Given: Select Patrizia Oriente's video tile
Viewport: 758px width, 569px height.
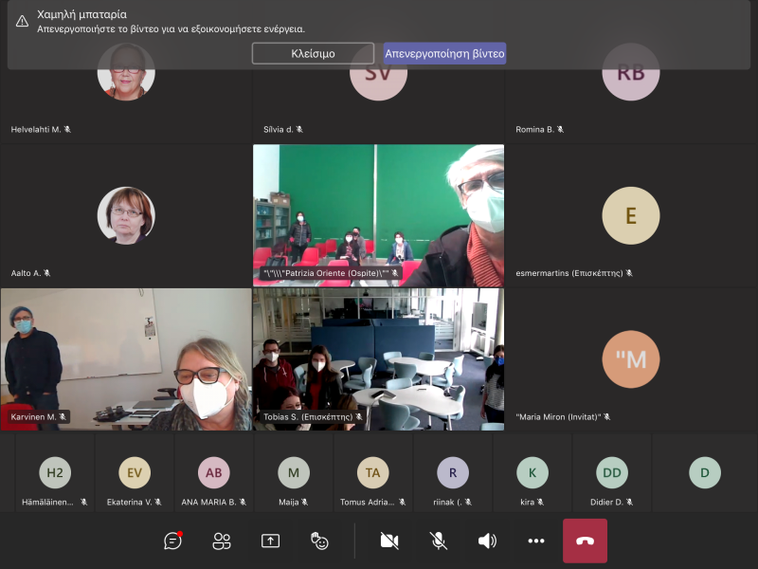Looking at the screenshot, I should pos(378,215).
